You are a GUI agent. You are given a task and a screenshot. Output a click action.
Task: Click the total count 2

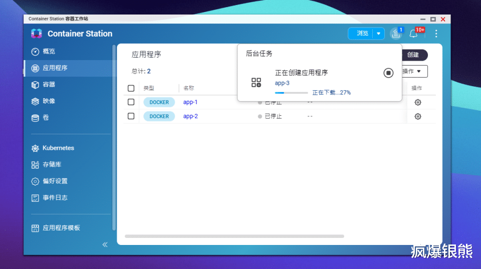[149, 72]
